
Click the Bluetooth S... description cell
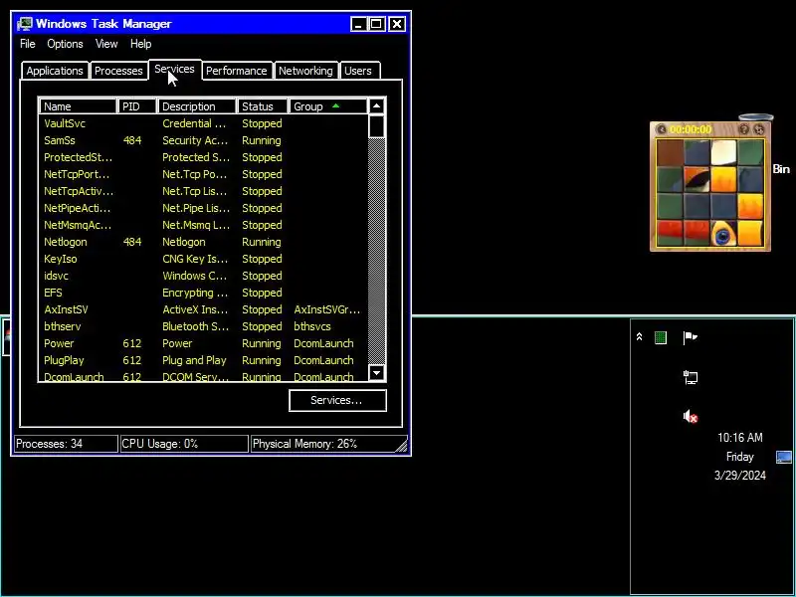click(195, 326)
